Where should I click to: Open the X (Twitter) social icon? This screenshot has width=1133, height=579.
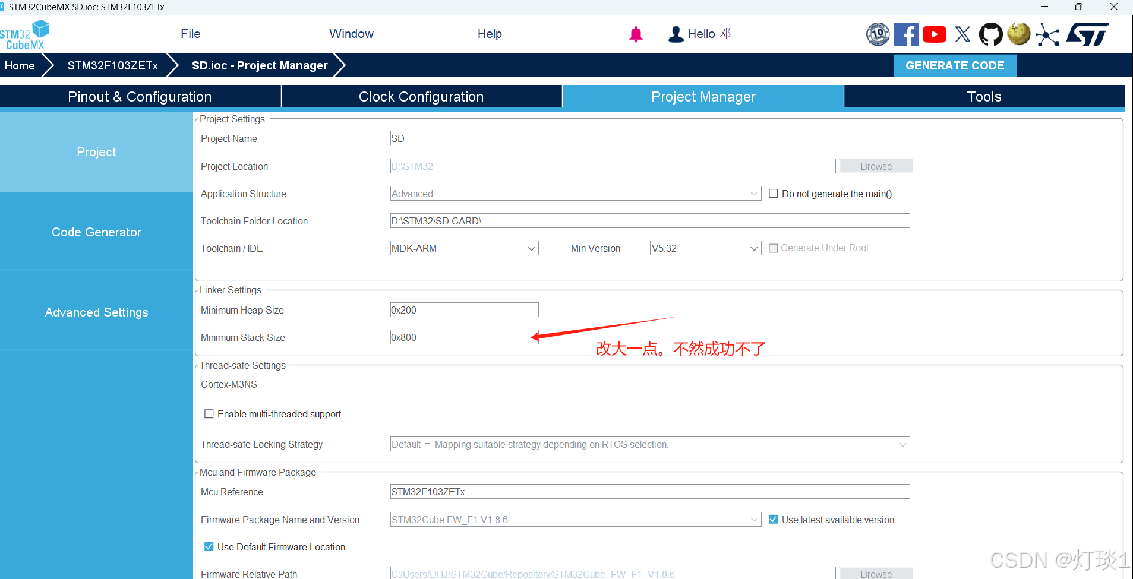[962, 34]
